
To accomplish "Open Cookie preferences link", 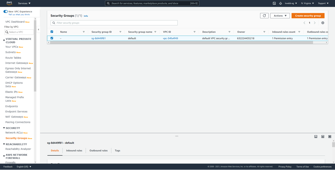I will (322, 167).
